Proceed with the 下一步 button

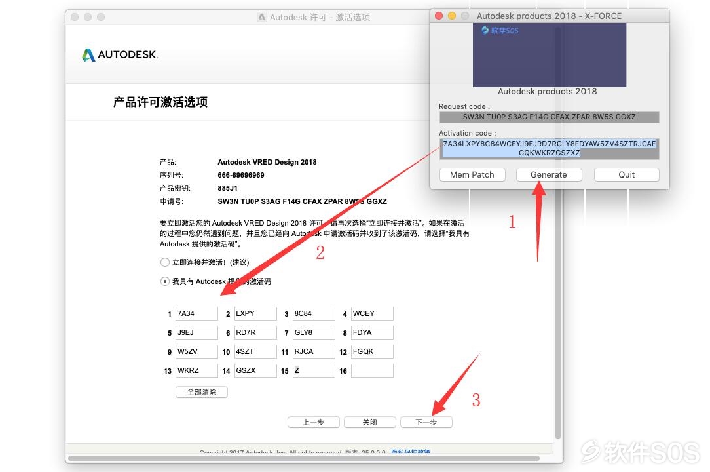coord(426,422)
